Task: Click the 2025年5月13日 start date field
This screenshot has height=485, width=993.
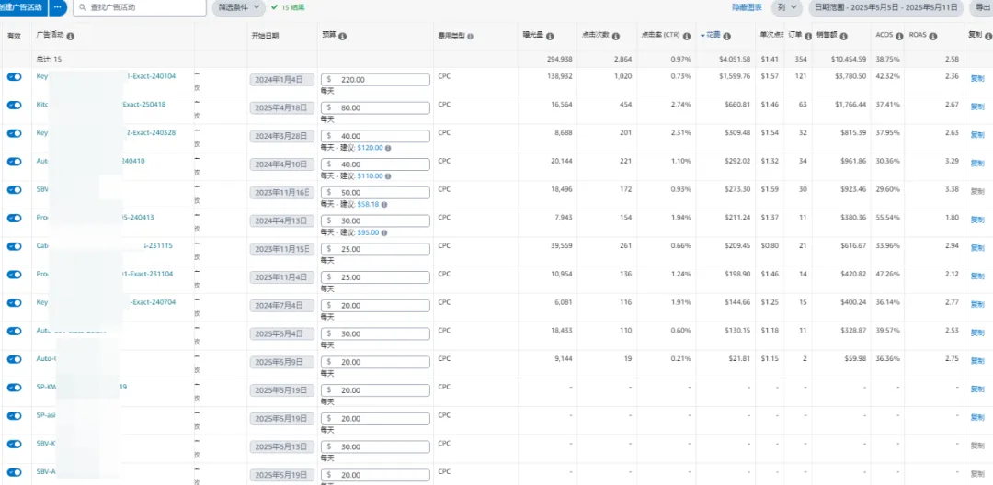Action: click(282, 446)
